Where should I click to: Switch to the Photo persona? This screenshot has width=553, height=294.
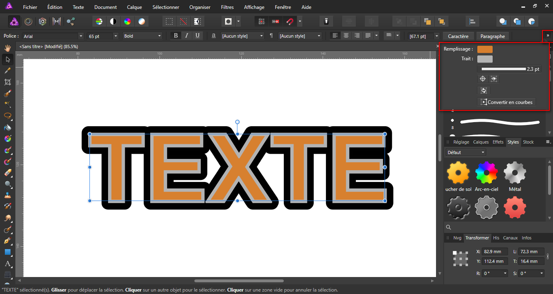[15, 21]
